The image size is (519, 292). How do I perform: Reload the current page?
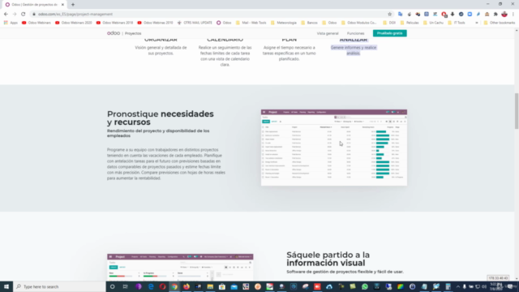tap(24, 15)
